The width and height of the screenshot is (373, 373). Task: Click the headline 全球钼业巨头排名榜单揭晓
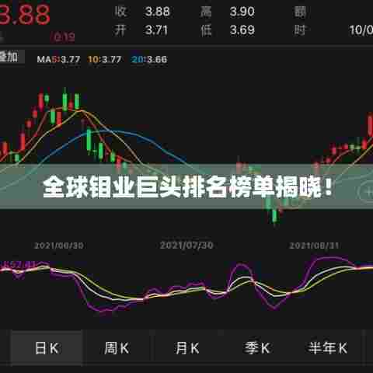188,187
